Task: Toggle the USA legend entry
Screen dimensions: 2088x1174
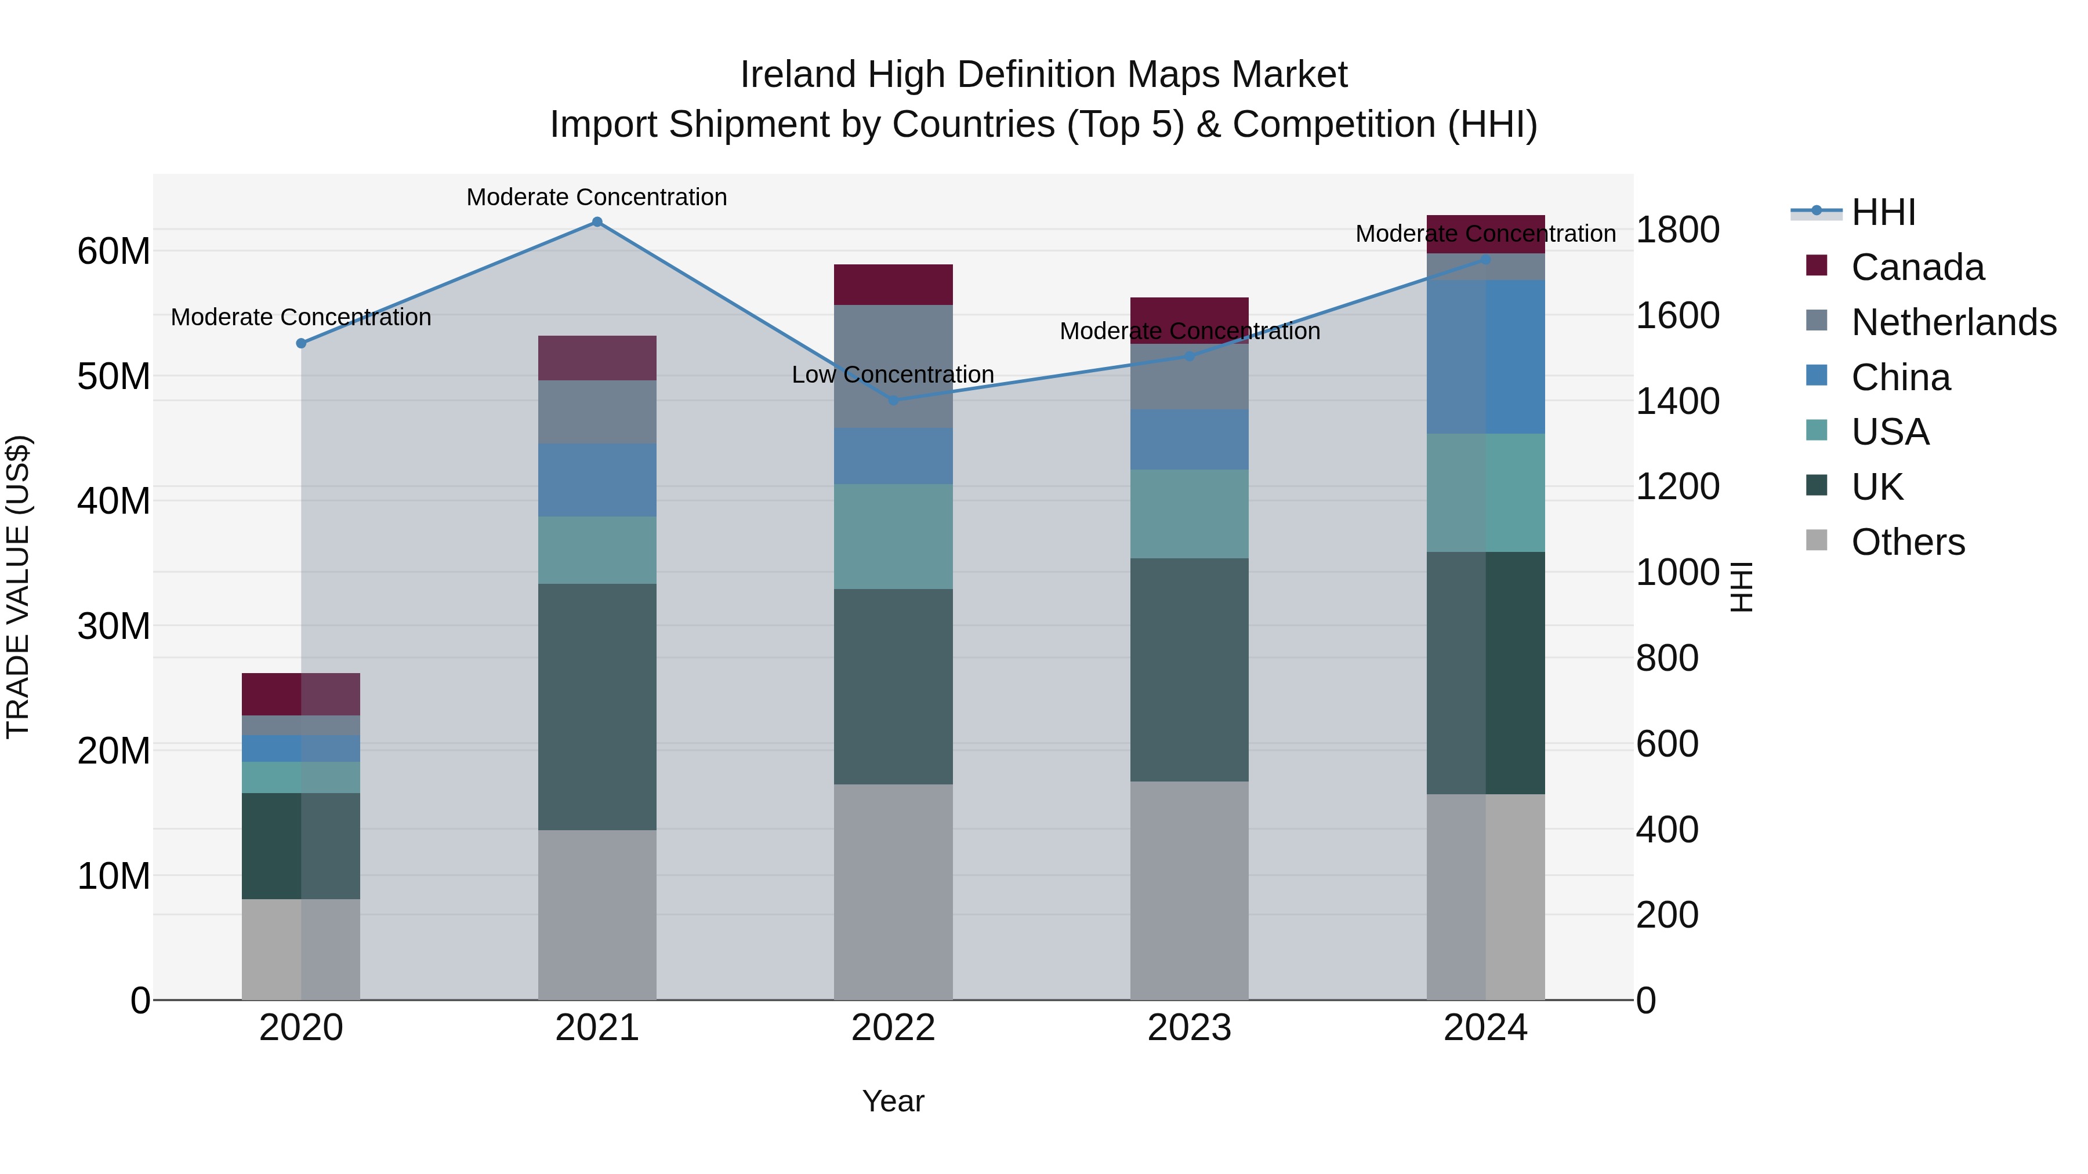Action: click(x=1868, y=432)
